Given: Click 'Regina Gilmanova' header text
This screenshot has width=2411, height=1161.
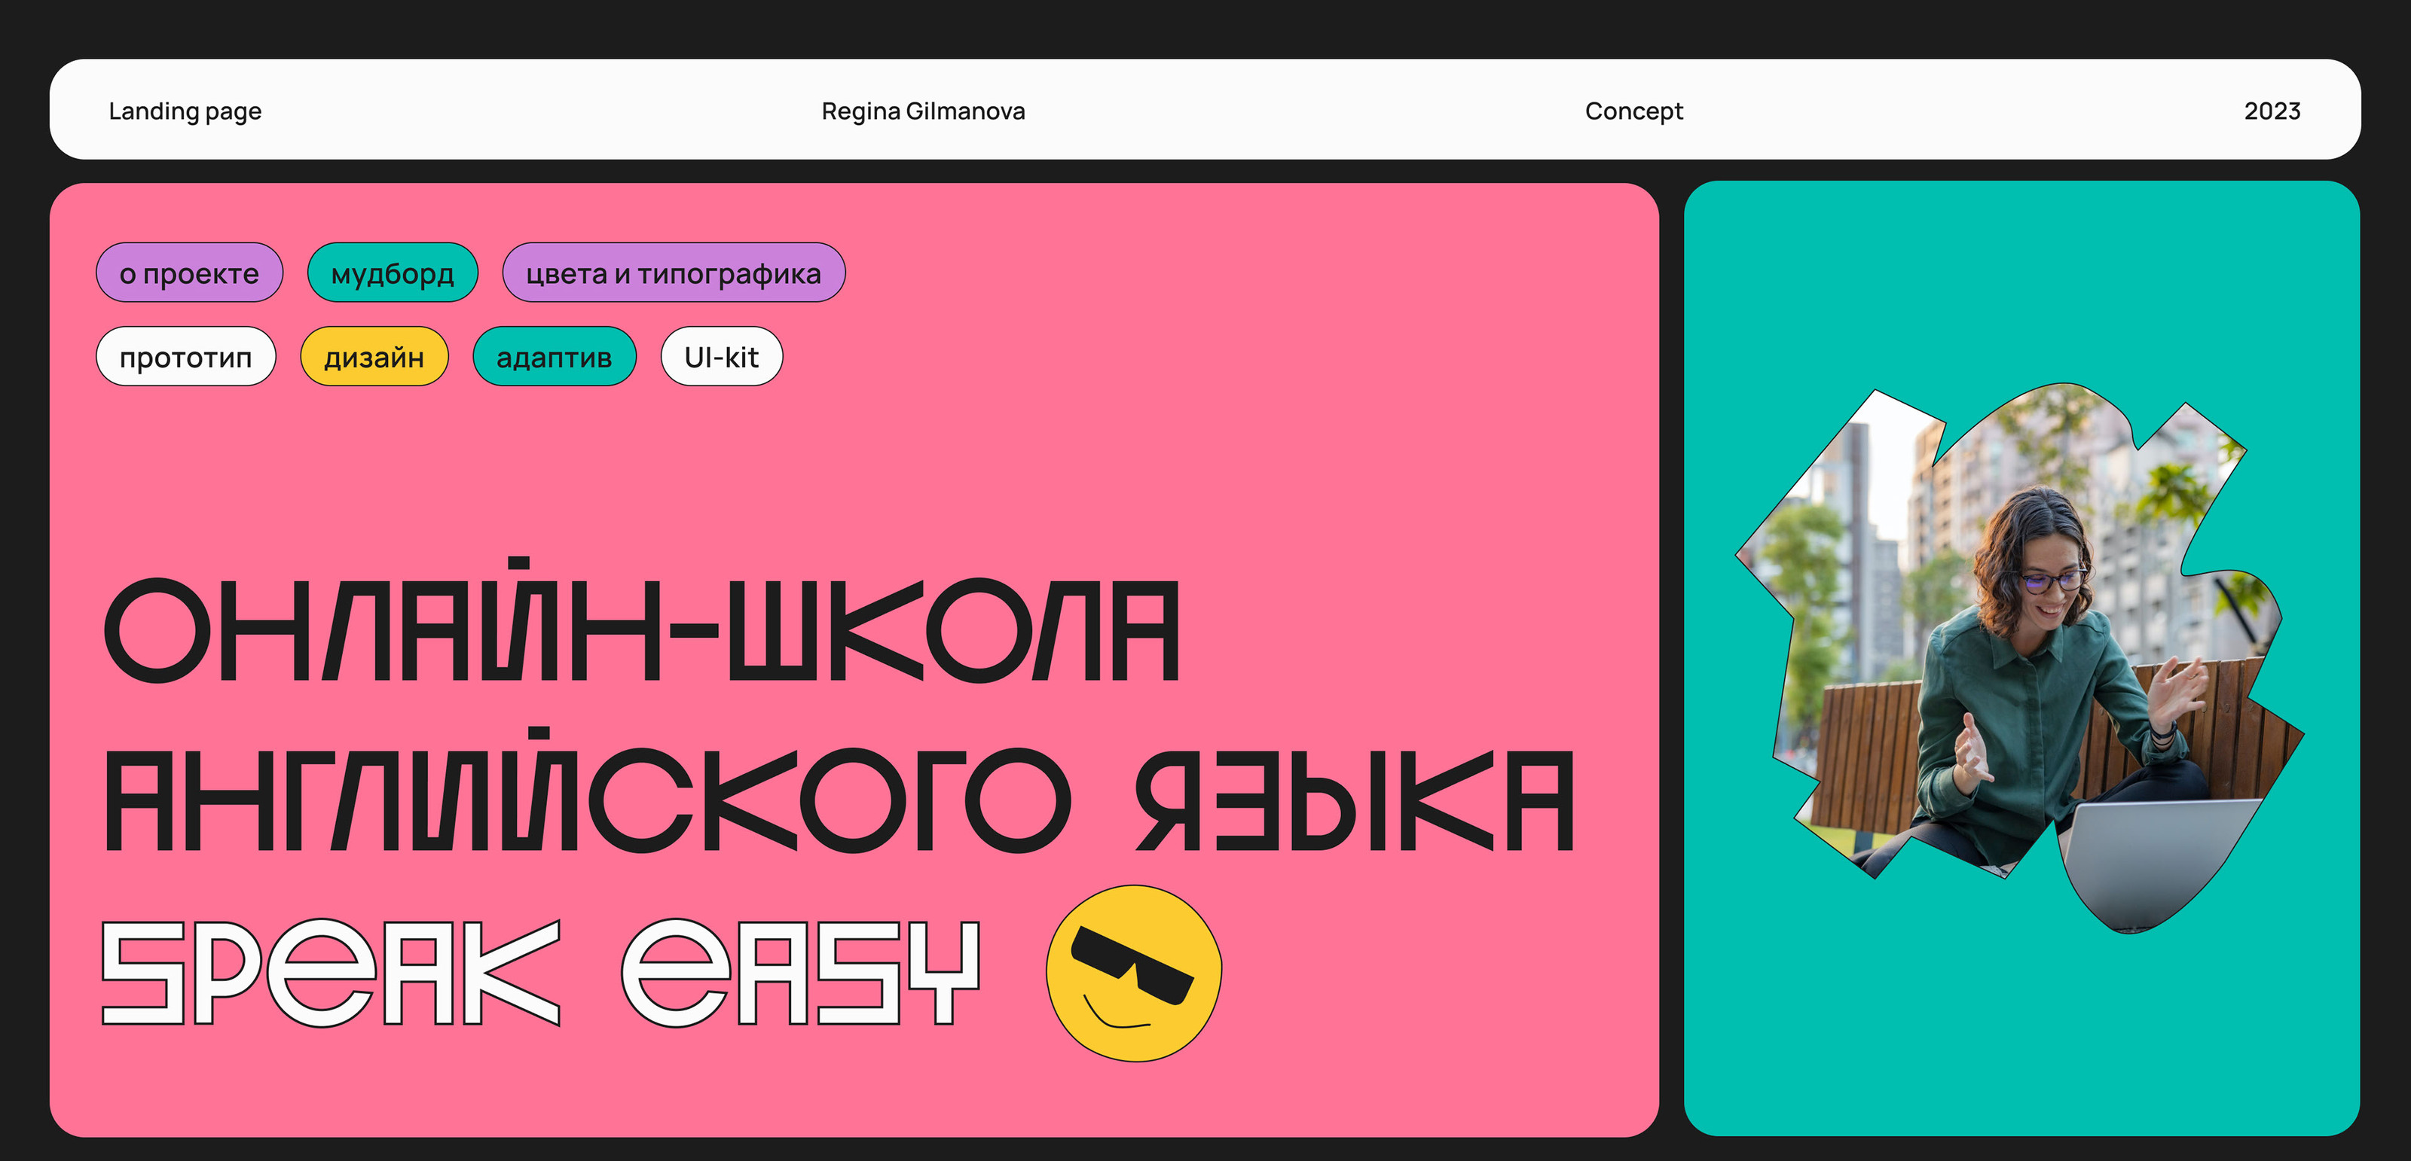Looking at the screenshot, I should [x=923, y=111].
